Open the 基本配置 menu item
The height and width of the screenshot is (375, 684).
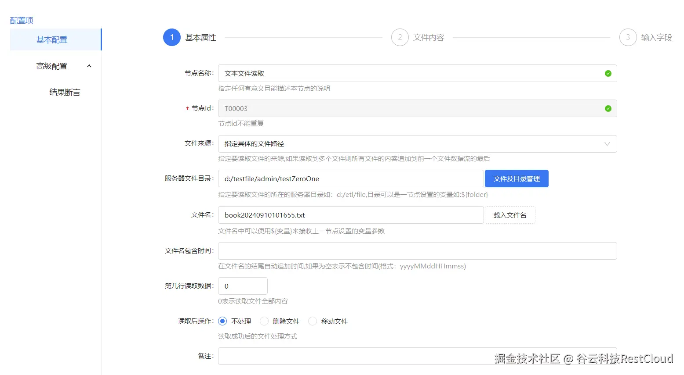(x=55, y=39)
